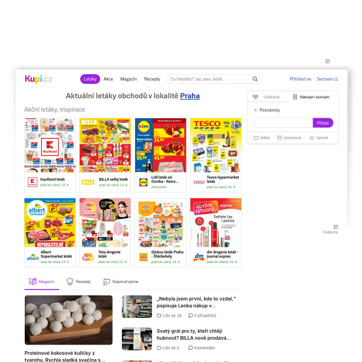Click the Přidat button
The width and height of the screenshot is (362, 362).
pyautogui.click(x=323, y=123)
